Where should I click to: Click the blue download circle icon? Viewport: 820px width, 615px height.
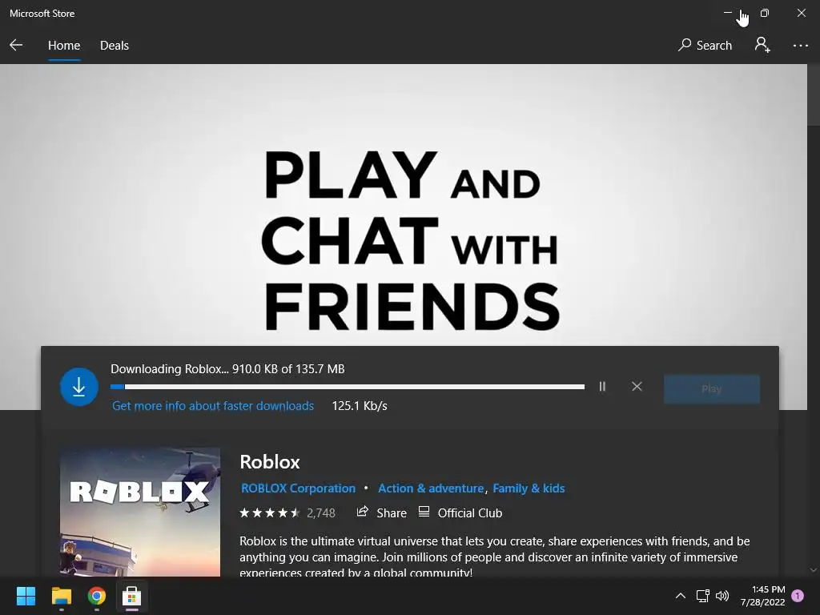(x=79, y=387)
